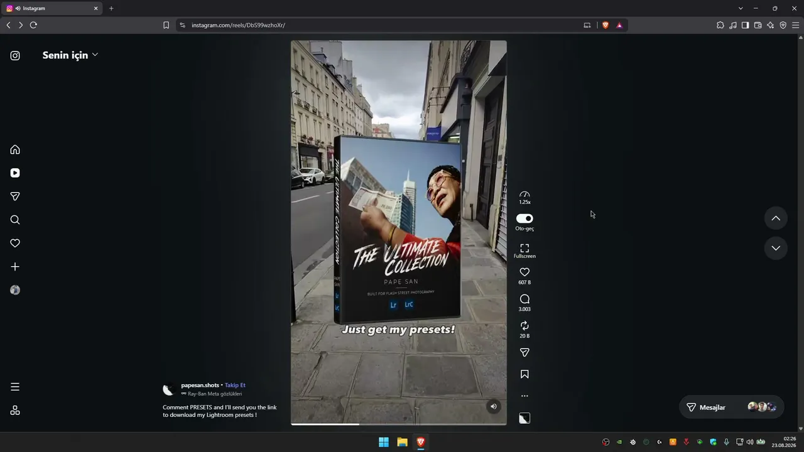The height and width of the screenshot is (452, 804).
Task: Like the reel with 607 B heart
Action: (x=524, y=272)
